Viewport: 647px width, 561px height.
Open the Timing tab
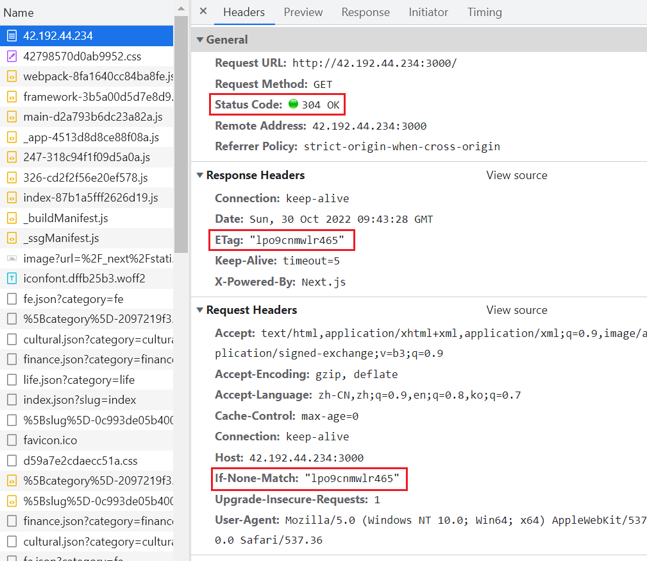[484, 12]
